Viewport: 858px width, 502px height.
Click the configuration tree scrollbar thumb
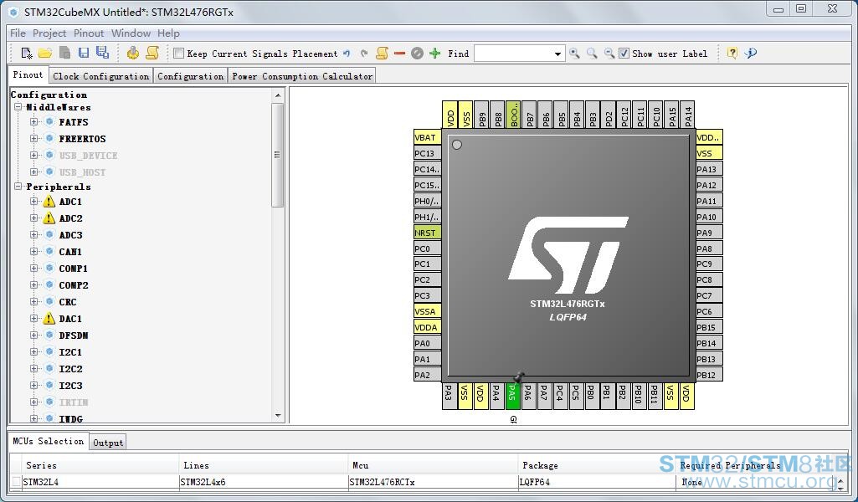(277, 156)
